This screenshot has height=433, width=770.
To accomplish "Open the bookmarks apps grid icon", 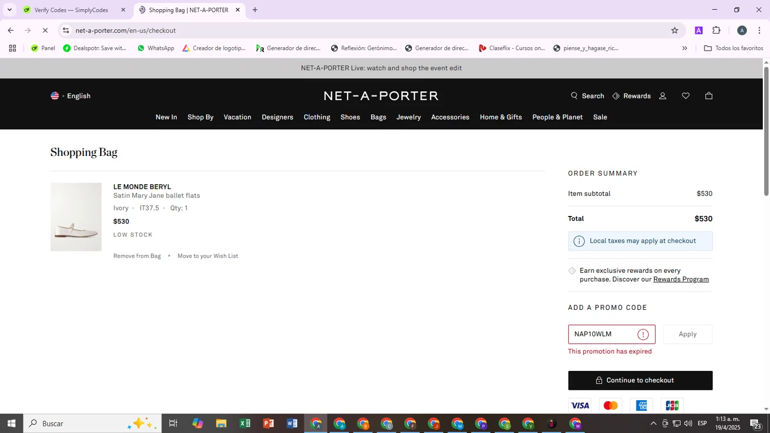I will tap(12, 48).
